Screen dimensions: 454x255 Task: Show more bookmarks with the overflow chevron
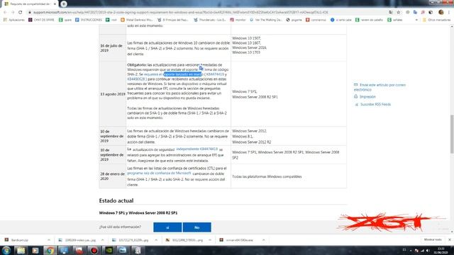[416, 20]
